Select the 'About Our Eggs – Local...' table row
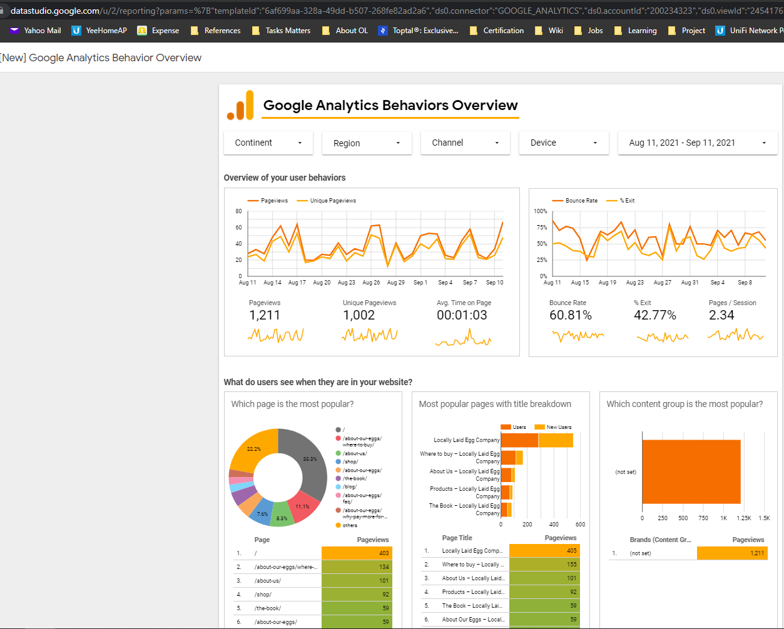The height and width of the screenshot is (629, 784). (x=501, y=620)
